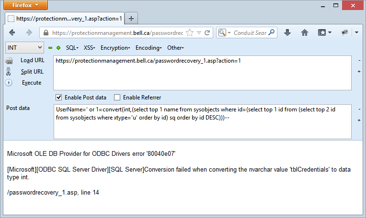Click the HackBar green plus icon
Viewport: 366px width, 218px height.
tap(58, 48)
